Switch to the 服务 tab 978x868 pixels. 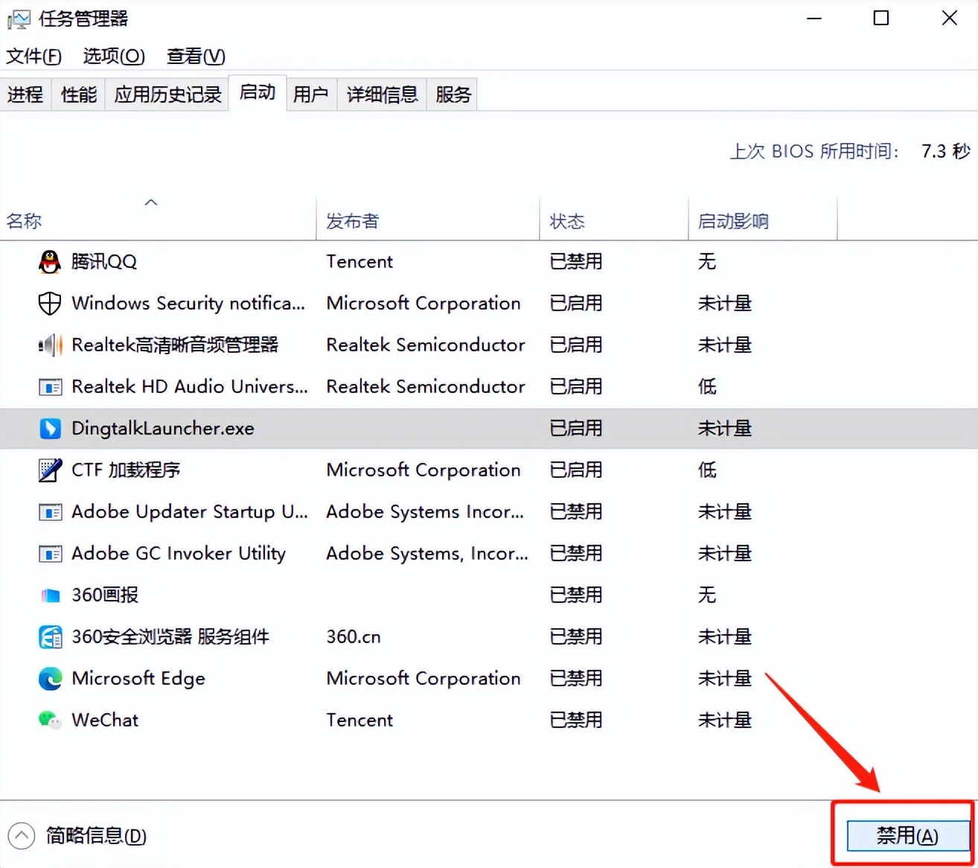click(452, 94)
